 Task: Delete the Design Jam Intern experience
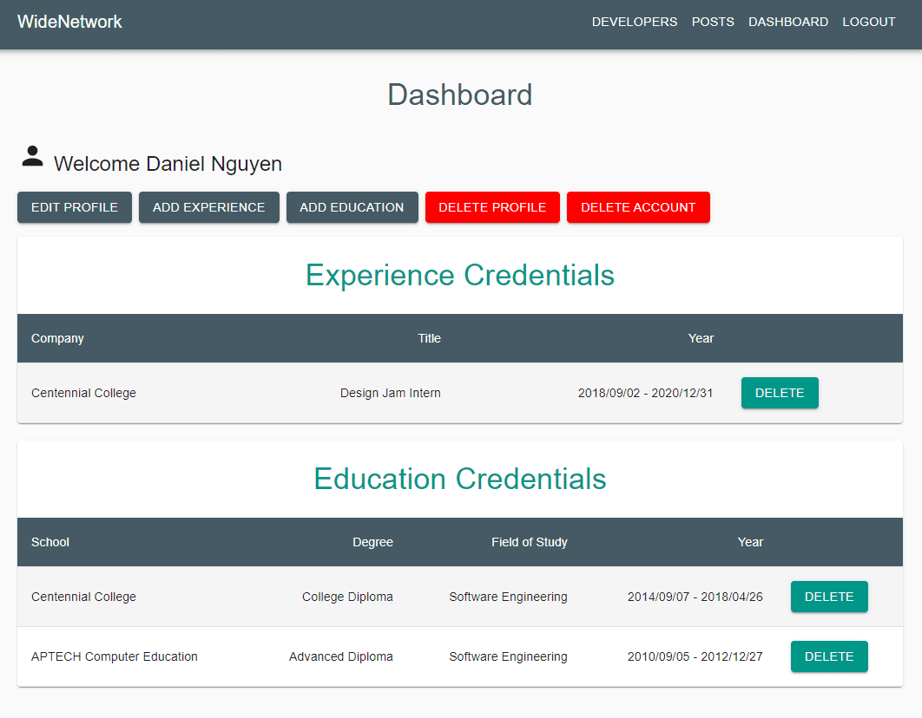[x=780, y=393]
